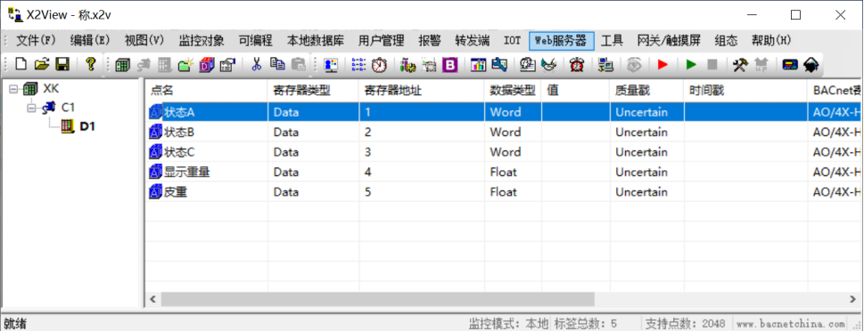Click the green grid device toolbar icon
Screen dimensions: 864x331
[122, 65]
